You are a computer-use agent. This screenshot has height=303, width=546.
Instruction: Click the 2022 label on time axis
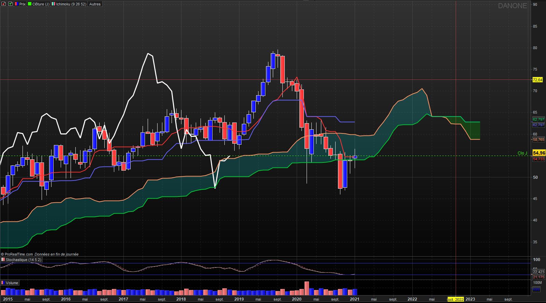pyautogui.click(x=412, y=299)
